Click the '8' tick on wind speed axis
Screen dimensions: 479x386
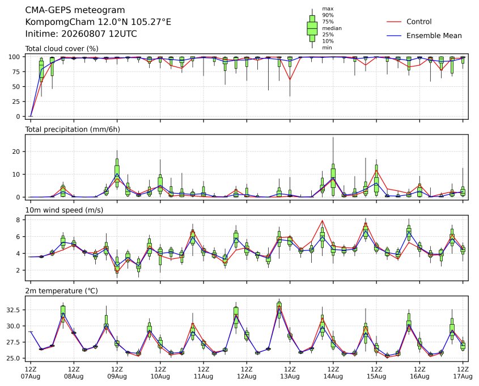tap(18, 220)
